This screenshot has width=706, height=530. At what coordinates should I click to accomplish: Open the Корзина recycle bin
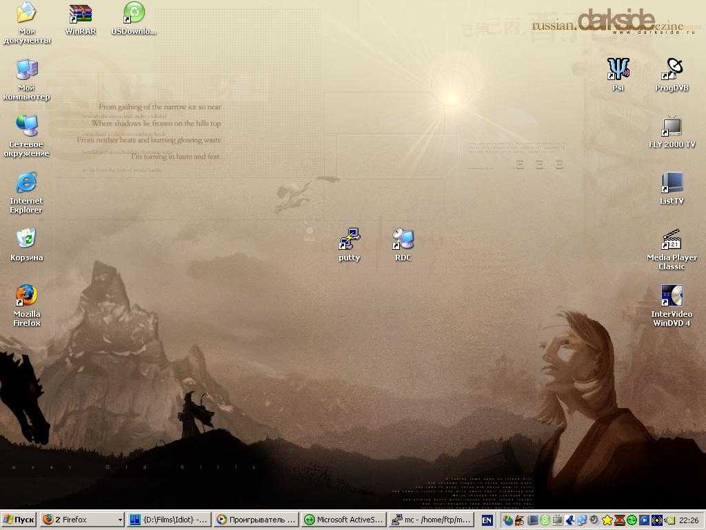[26, 239]
